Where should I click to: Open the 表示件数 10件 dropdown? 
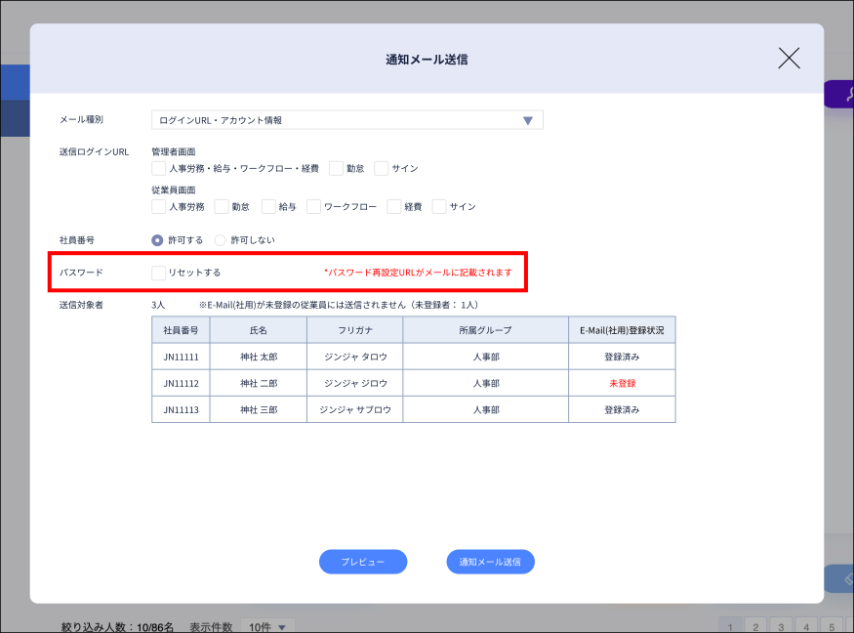267,627
